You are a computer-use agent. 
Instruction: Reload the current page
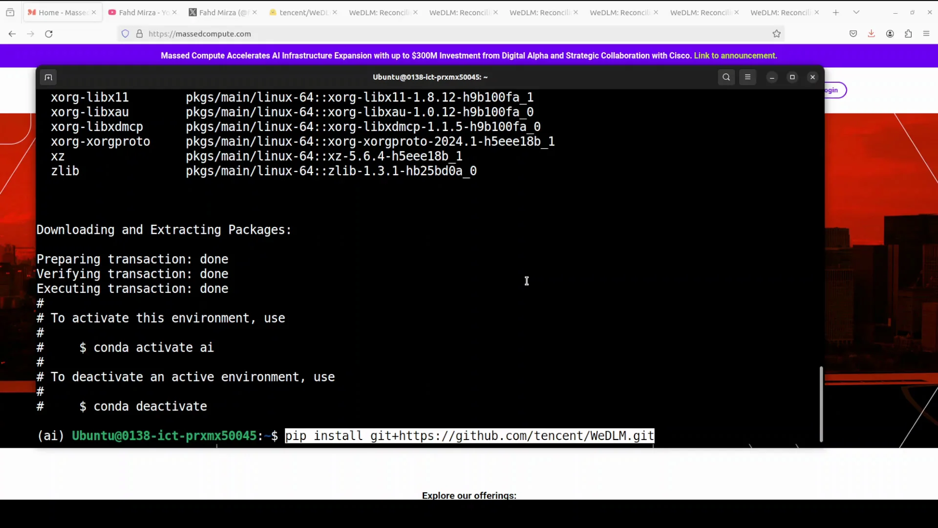point(49,34)
